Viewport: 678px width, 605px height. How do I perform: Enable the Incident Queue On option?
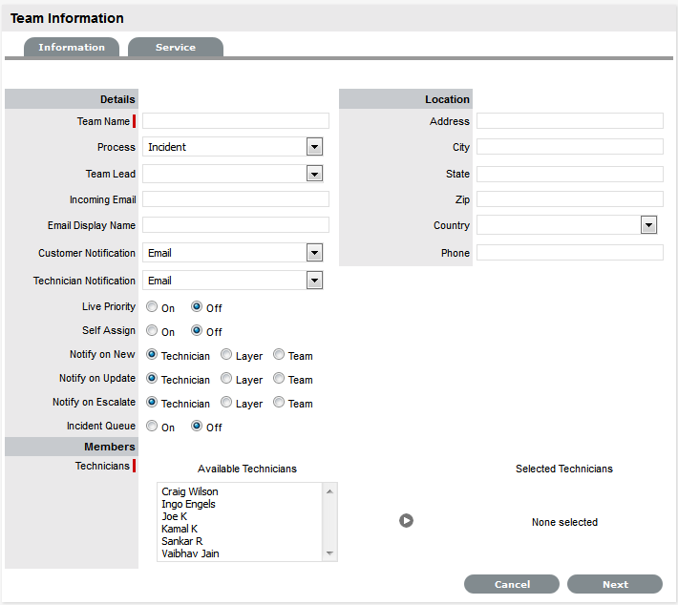[x=153, y=427]
